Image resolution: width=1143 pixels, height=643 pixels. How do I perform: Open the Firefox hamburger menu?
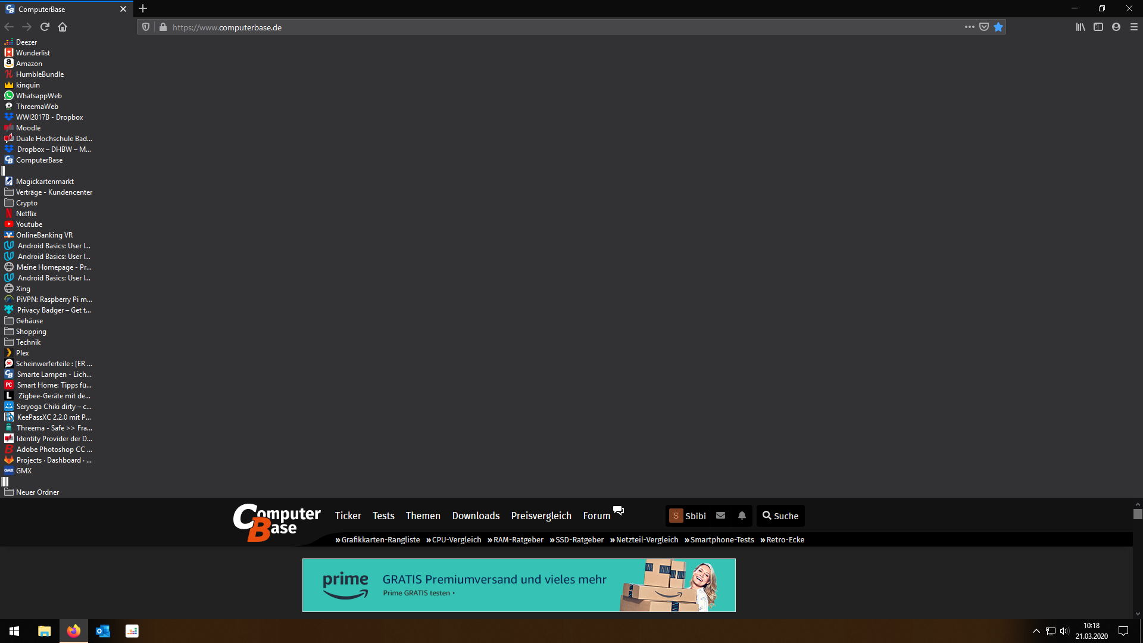click(x=1134, y=27)
